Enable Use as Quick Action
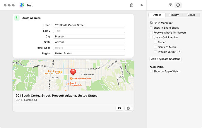This screenshot has width=202, height=128. click(151, 37)
